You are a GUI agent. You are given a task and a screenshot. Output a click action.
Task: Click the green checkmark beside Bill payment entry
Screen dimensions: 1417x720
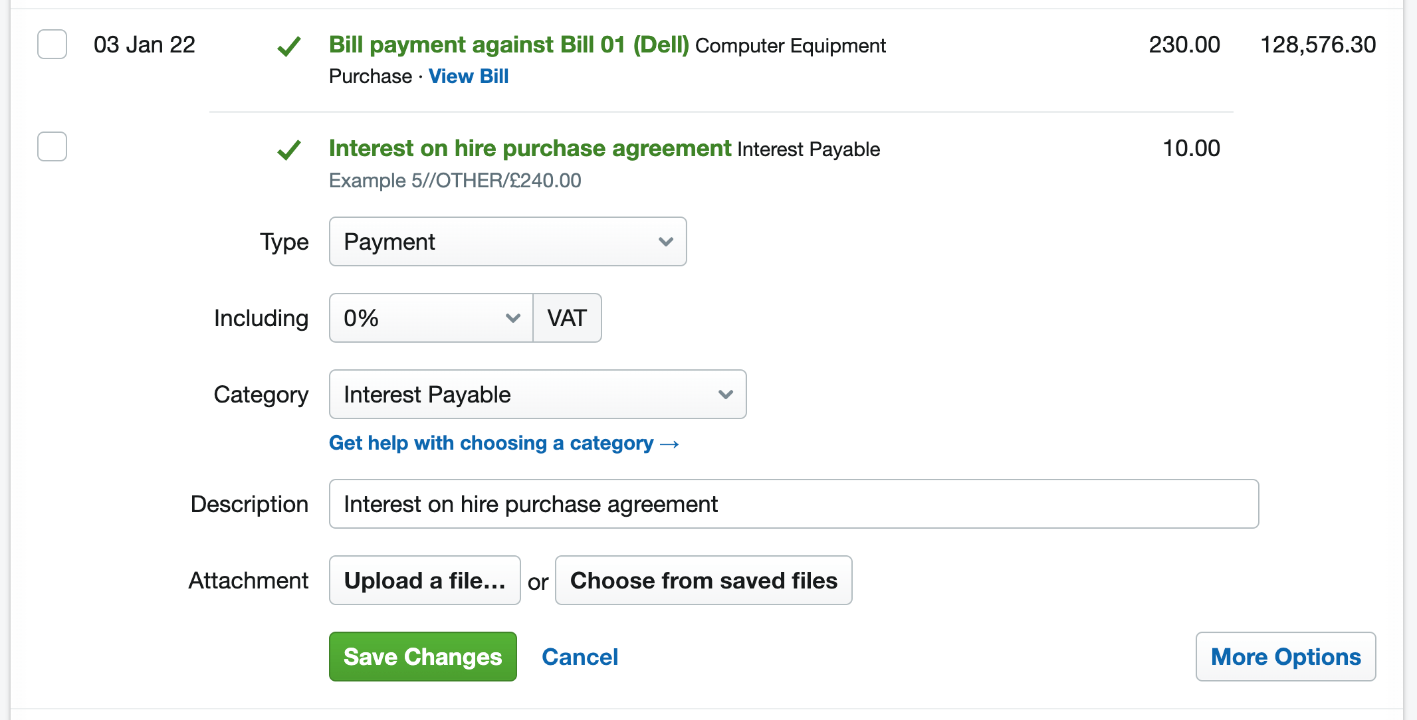tap(288, 46)
